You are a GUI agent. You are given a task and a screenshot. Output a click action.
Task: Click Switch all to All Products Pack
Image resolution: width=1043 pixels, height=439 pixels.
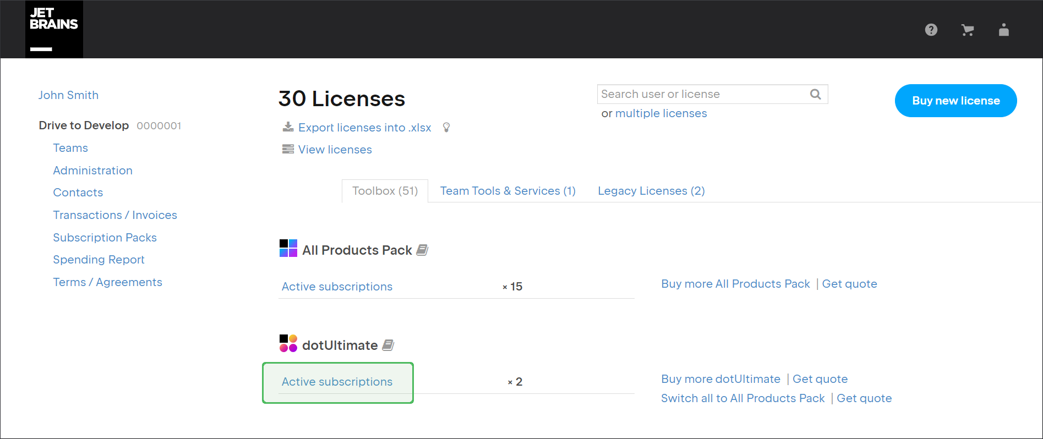coord(742,398)
